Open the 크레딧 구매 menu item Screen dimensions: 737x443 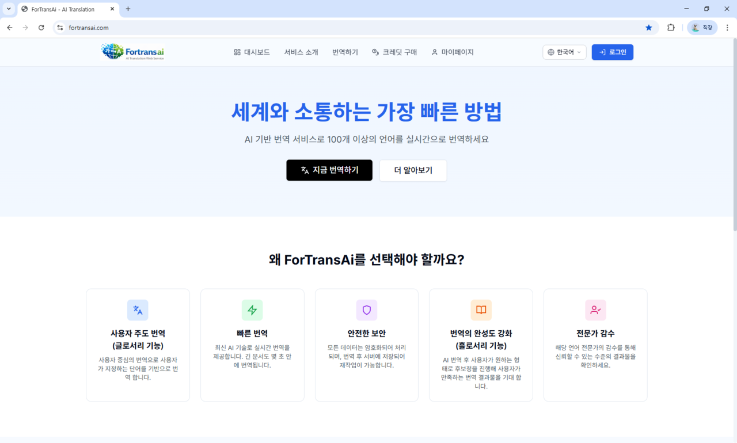pos(394,52)
